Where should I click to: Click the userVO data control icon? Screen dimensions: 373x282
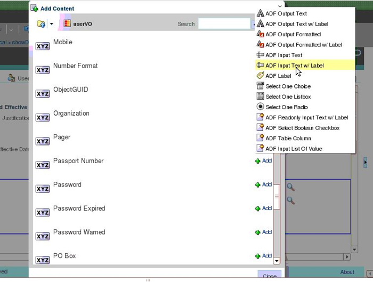(67, 23)
